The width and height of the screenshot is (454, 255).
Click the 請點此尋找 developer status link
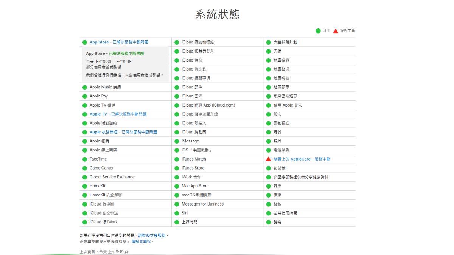(141, 241)
